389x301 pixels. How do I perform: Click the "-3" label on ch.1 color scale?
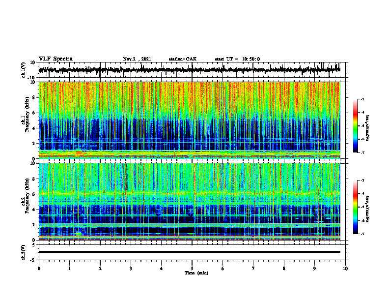click(362, 99)
